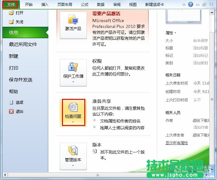Click 添加作者 to add an author
This screenshot has height=180, width=217.
[201, 127]
